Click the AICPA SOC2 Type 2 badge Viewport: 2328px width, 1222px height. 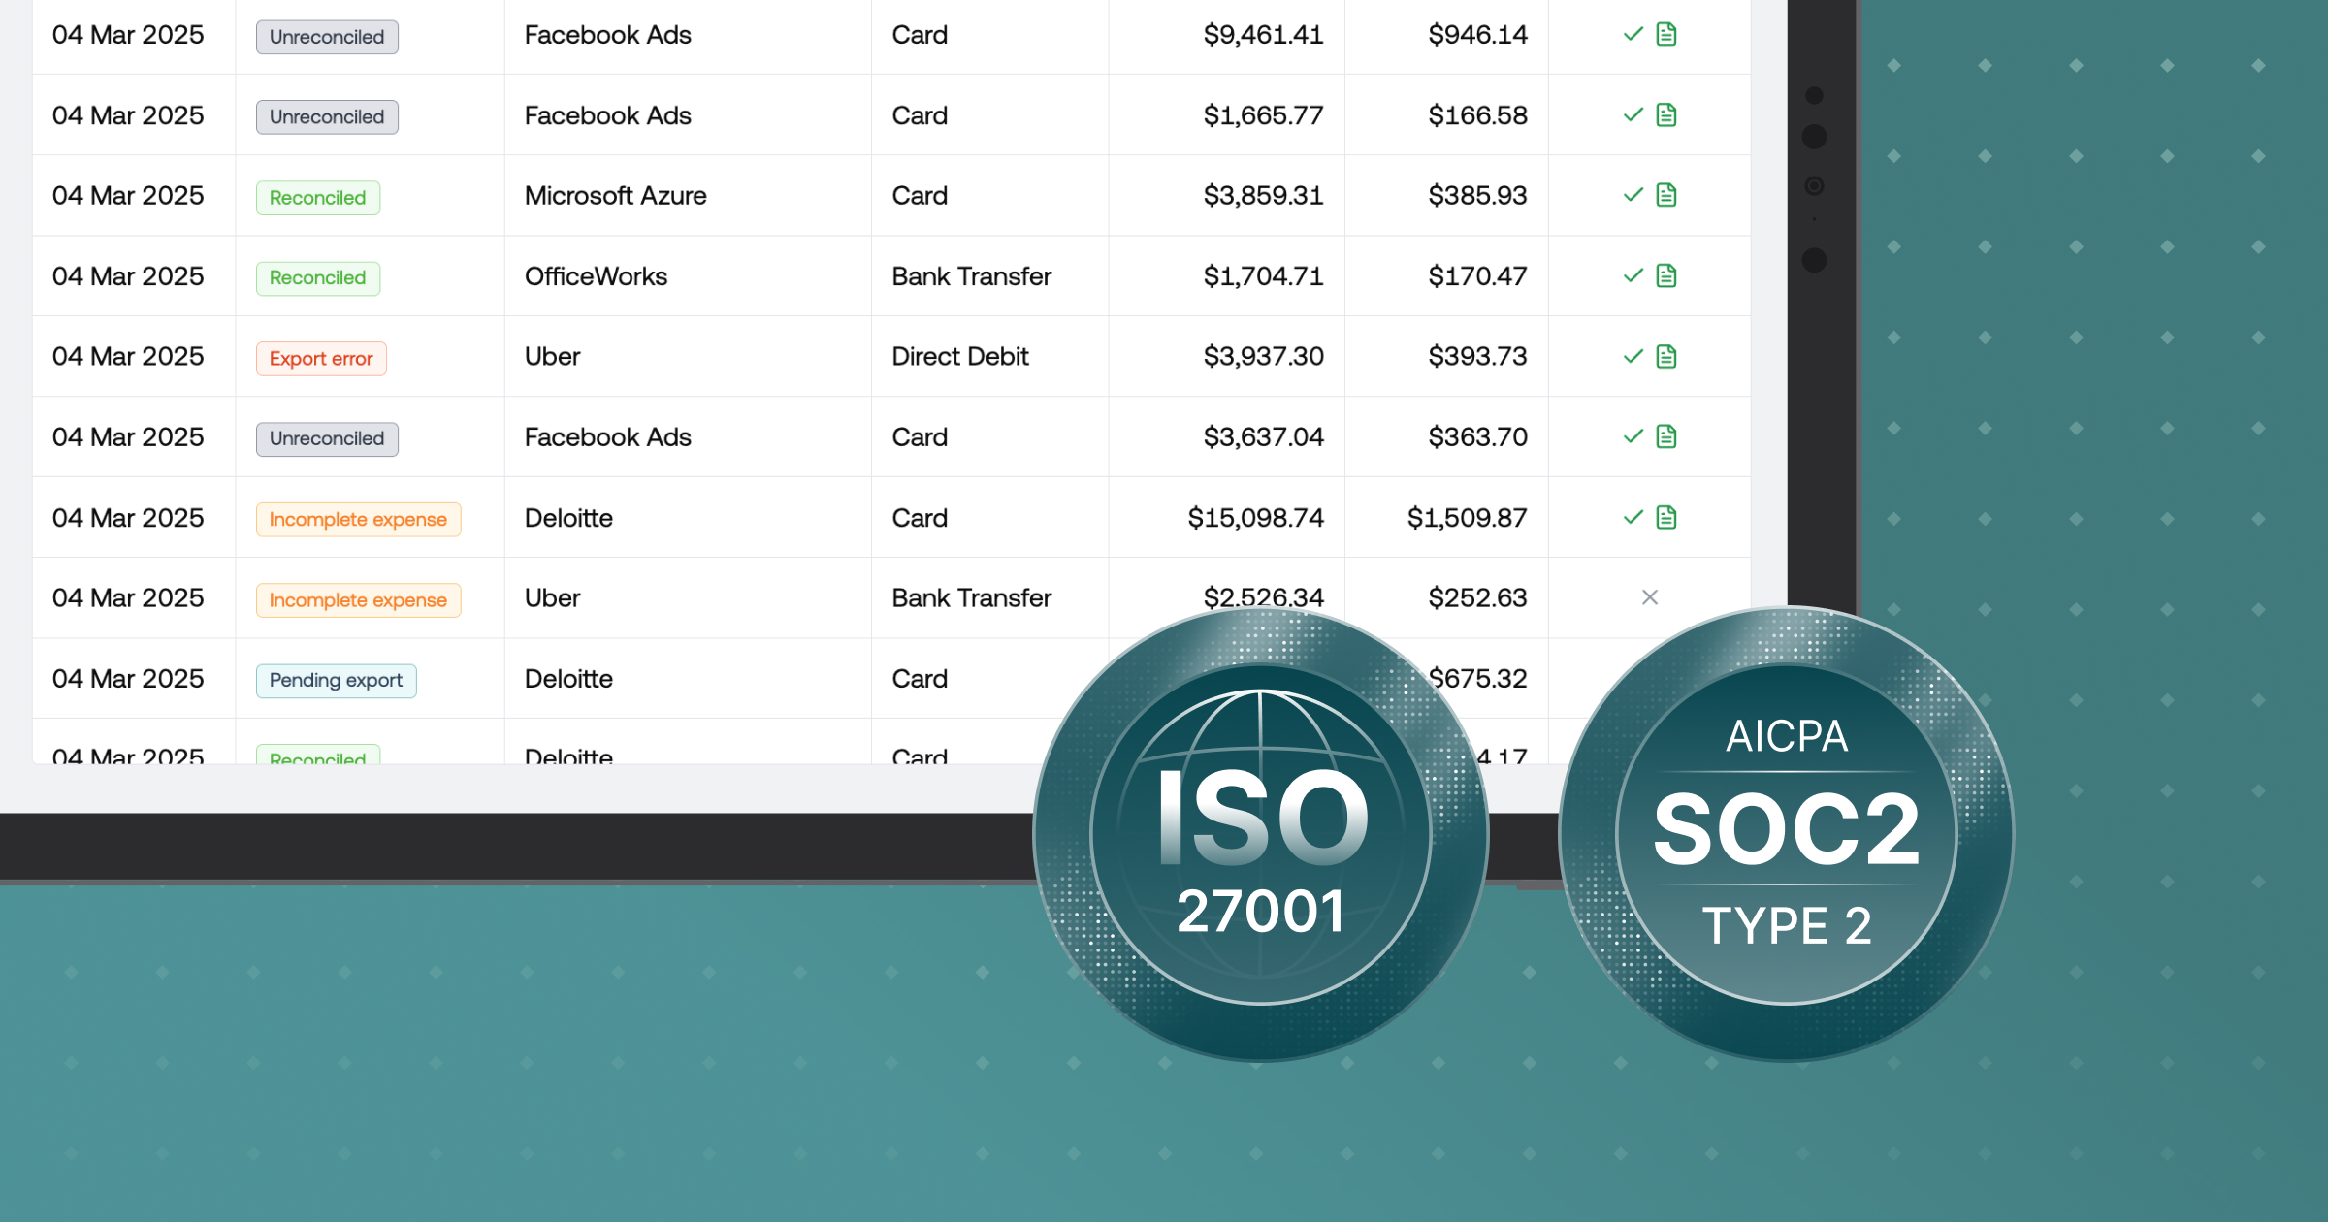1786,834
